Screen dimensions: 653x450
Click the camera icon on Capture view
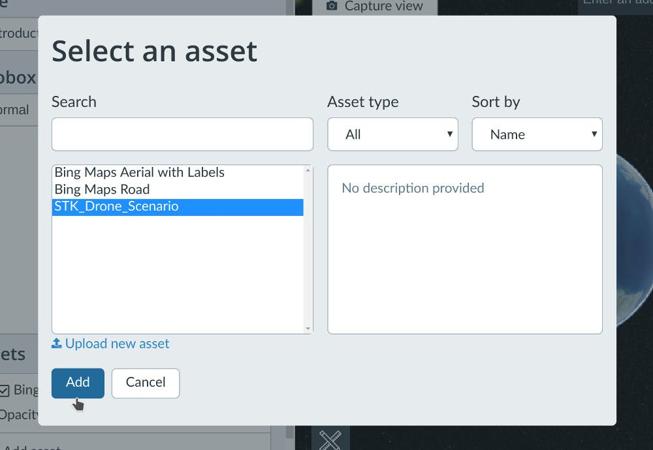point(332,6)
